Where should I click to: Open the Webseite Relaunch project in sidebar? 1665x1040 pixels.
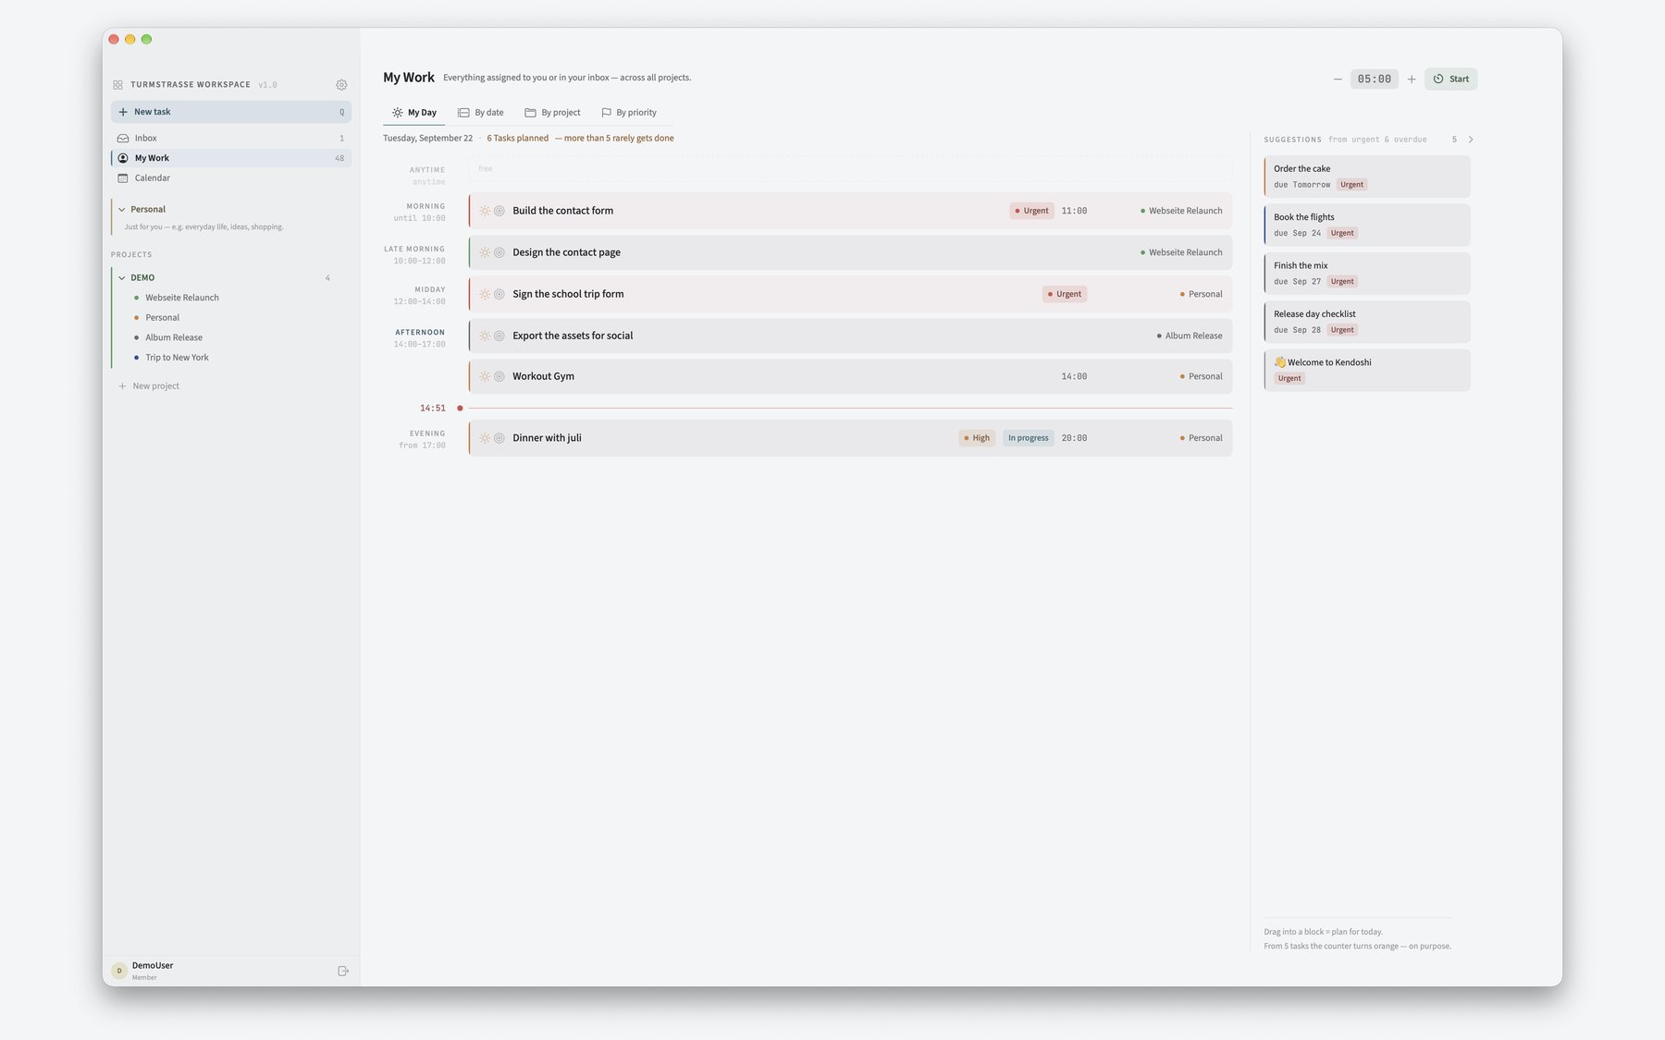click(x=182, y=298)
